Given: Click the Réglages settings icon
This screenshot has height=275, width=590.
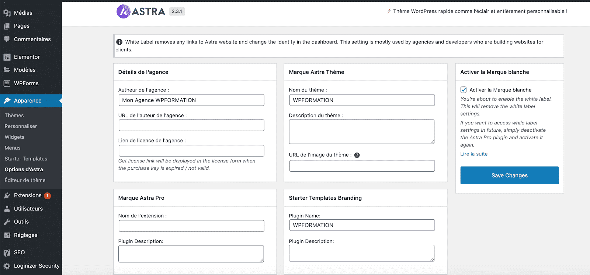Looking at the screenshot, I should click(7, 235).
